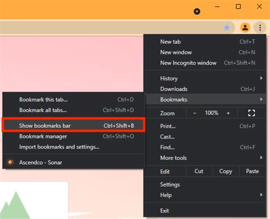Click the Ascendco Sonar favicon
Viewport: 270px width, 219px height.
10,162
